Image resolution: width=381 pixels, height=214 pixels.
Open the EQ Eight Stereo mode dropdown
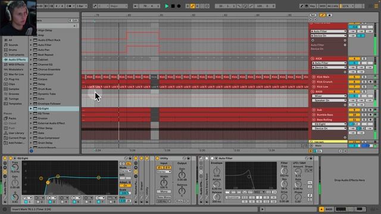click(125, 171)
